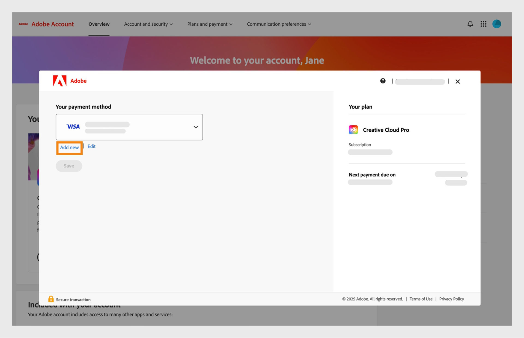This screenshot has width=524, height=338.
Task: Close the payment method dialog
Action: 458,82
